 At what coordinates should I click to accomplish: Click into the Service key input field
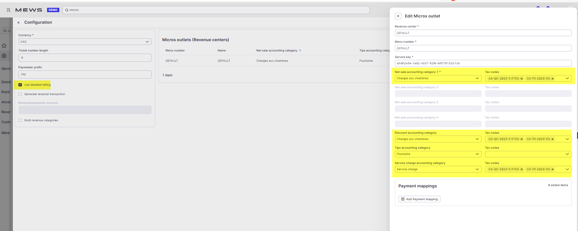click(483, 63)
